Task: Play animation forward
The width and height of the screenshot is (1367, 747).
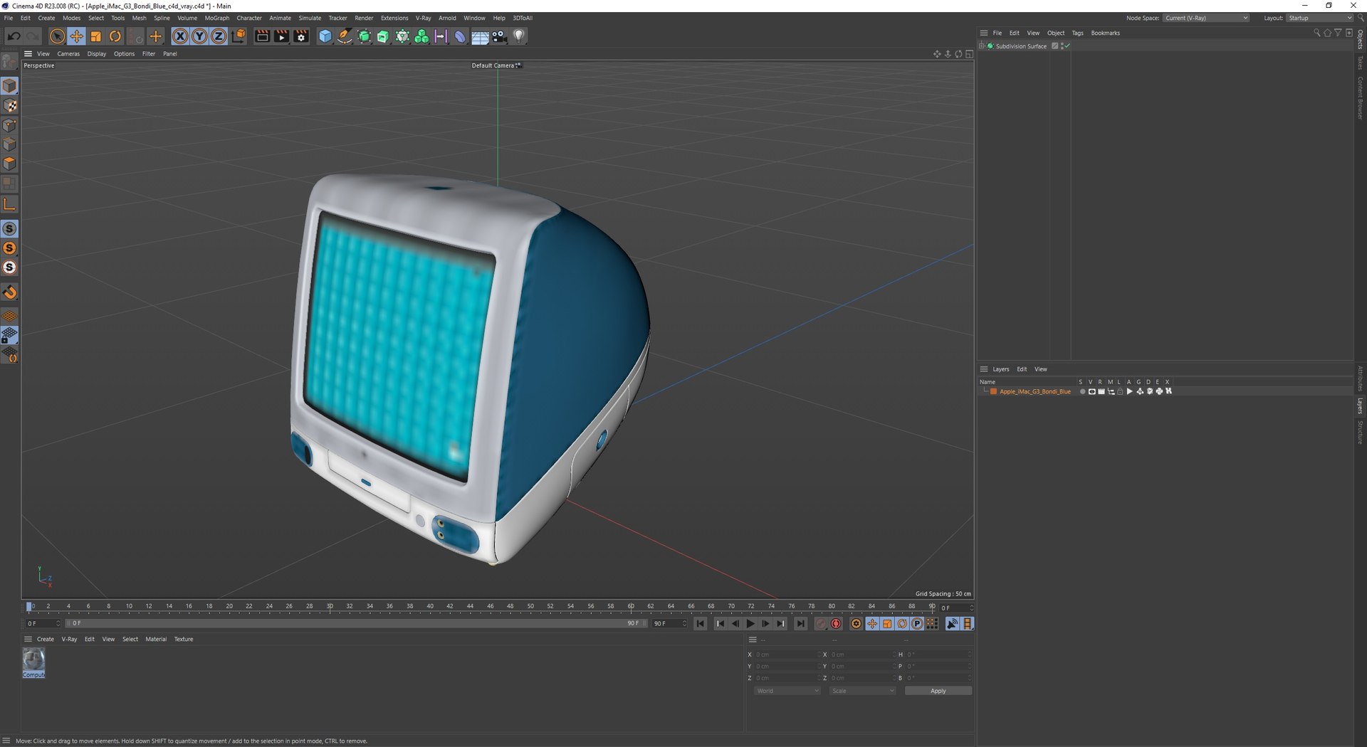Action: pos(750,624)
